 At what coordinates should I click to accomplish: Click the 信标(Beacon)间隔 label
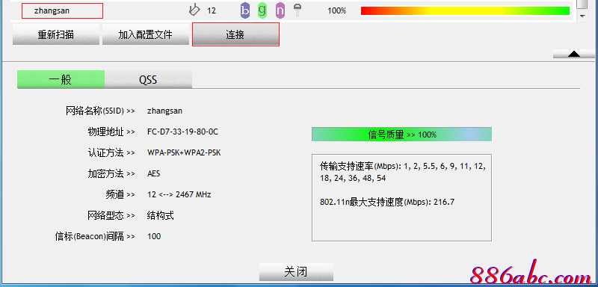pyautogui.click(x=95, y=236)
